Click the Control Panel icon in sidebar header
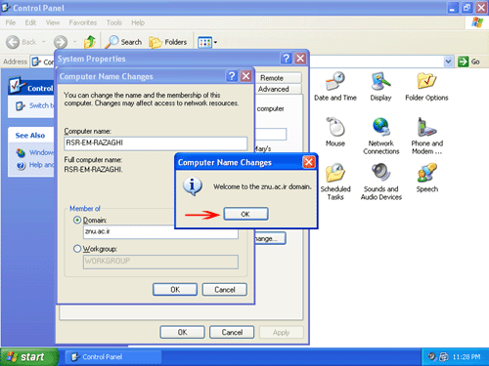The image size is (489, 366). pyautogui.click(x=17, y=85)
